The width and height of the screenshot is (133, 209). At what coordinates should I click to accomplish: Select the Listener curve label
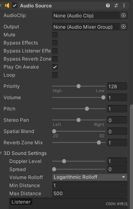click(x=21, y=202)
